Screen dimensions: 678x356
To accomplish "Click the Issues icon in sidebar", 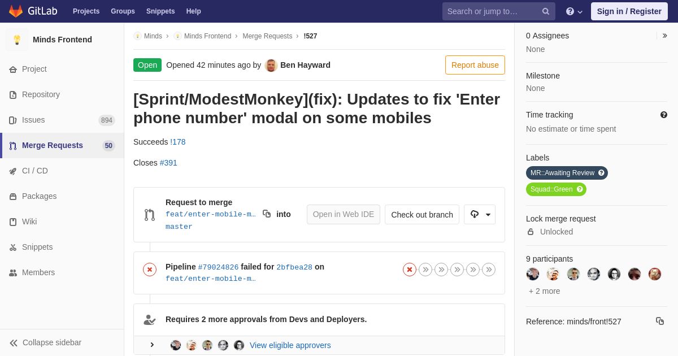I will tap(13, 120).
